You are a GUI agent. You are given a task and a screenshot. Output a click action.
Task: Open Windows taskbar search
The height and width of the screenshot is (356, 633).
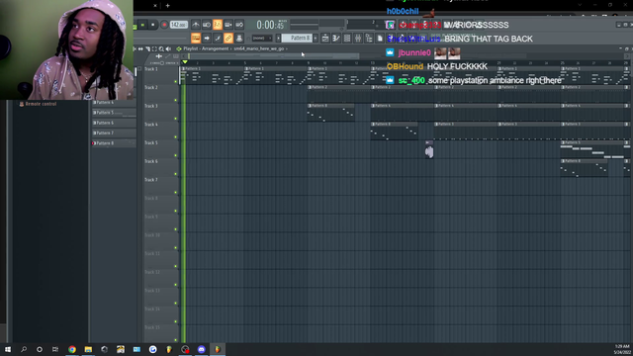tap(24, 349)
